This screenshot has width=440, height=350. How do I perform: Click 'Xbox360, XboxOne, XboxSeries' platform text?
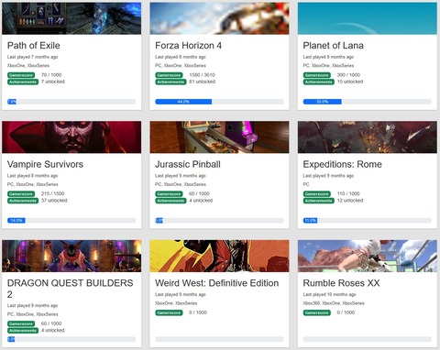334,303
